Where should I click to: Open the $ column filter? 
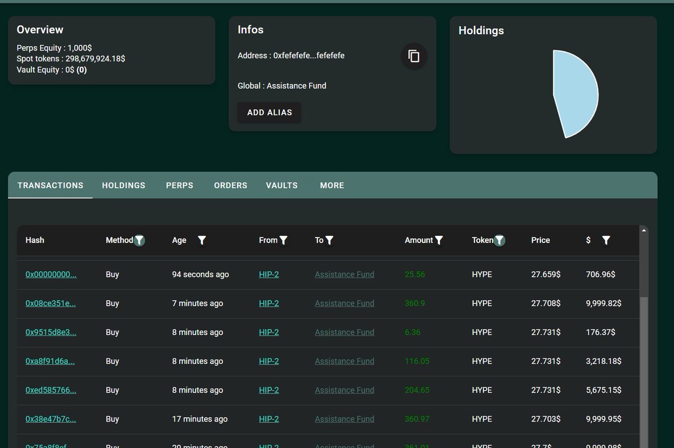(x=606, y=240)
